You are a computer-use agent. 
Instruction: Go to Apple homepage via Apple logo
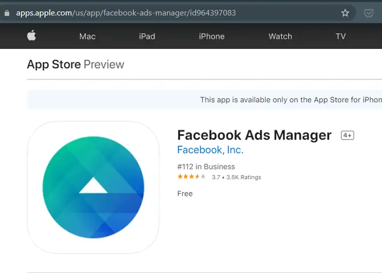click(x=31, y=35)
